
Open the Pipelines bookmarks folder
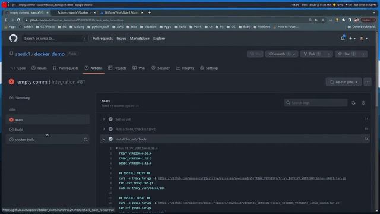261,27
